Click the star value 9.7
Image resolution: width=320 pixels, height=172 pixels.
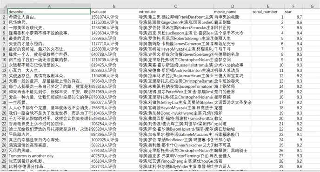pos(293,17)
